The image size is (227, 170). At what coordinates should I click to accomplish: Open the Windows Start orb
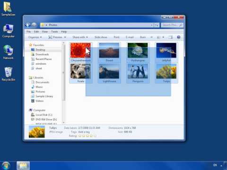6,166
